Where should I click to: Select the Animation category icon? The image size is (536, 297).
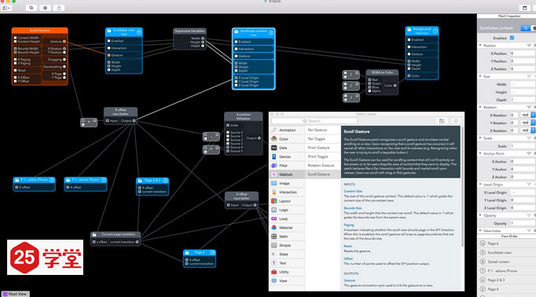pyautogui.click(x=274, y=130)
